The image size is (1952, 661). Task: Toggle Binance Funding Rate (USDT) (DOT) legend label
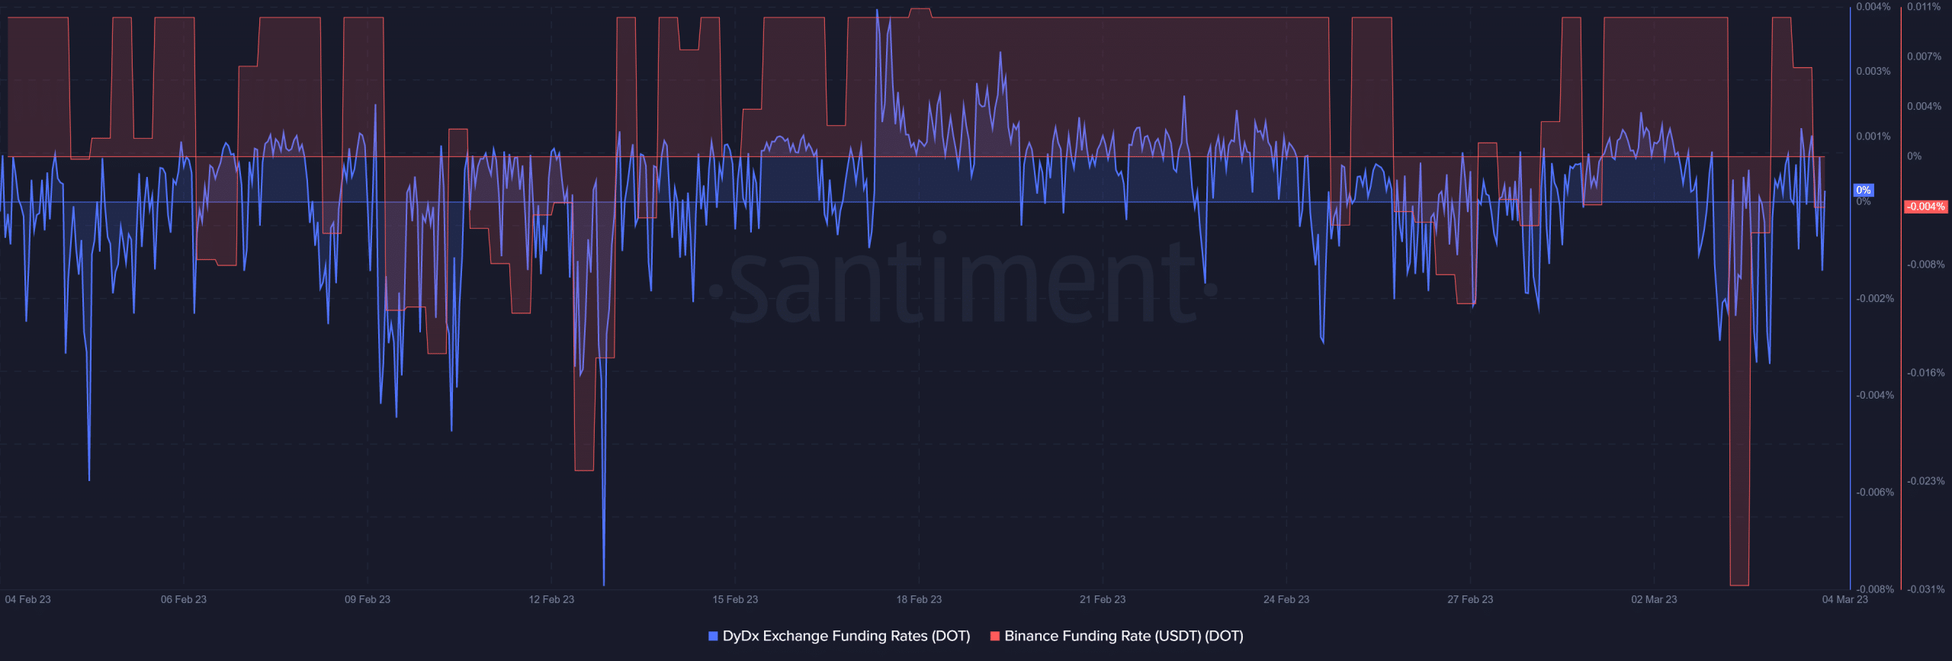[1124, 636]
